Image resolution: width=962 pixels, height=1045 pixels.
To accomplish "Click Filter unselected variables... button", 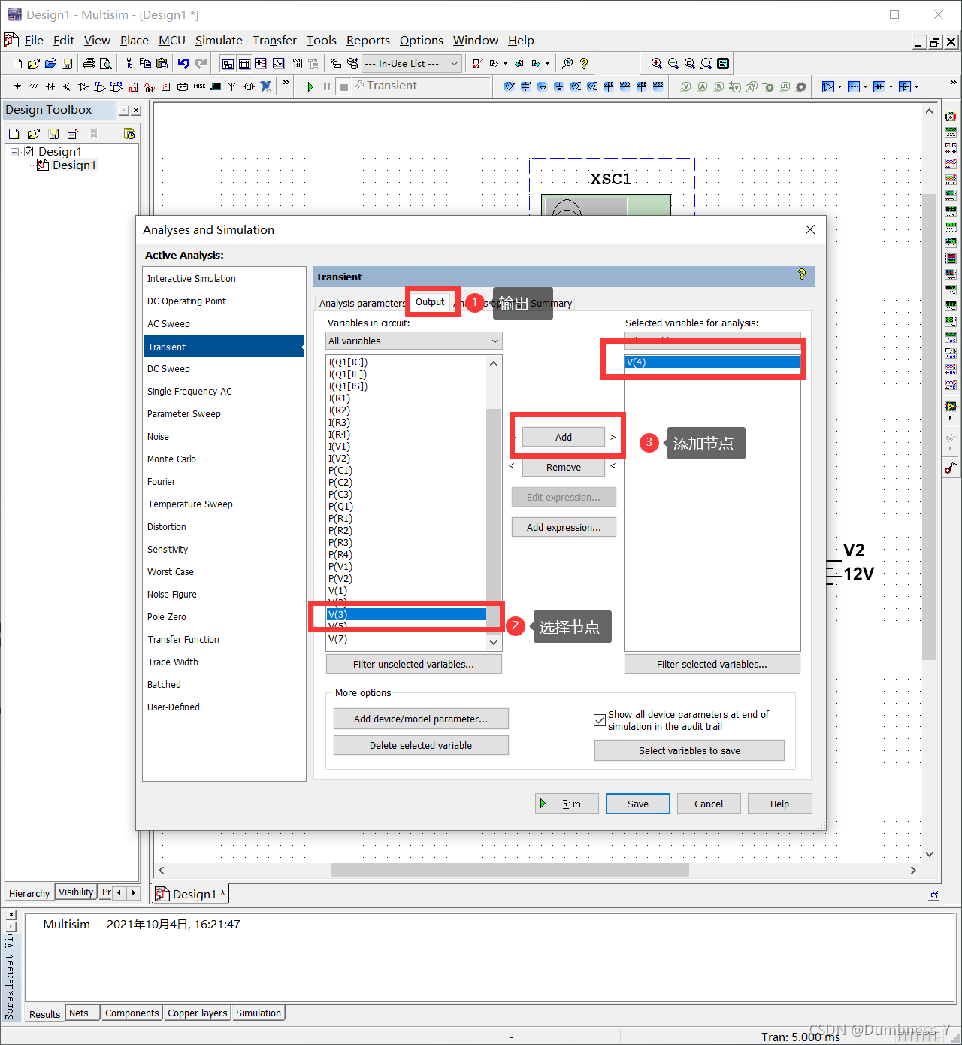I will (414, 664).
